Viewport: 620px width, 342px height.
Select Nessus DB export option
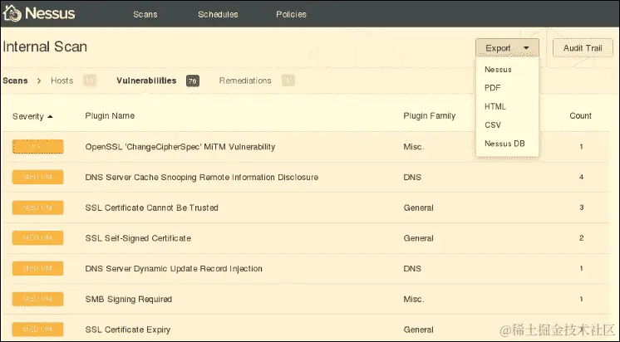click(x=504, y=144)
